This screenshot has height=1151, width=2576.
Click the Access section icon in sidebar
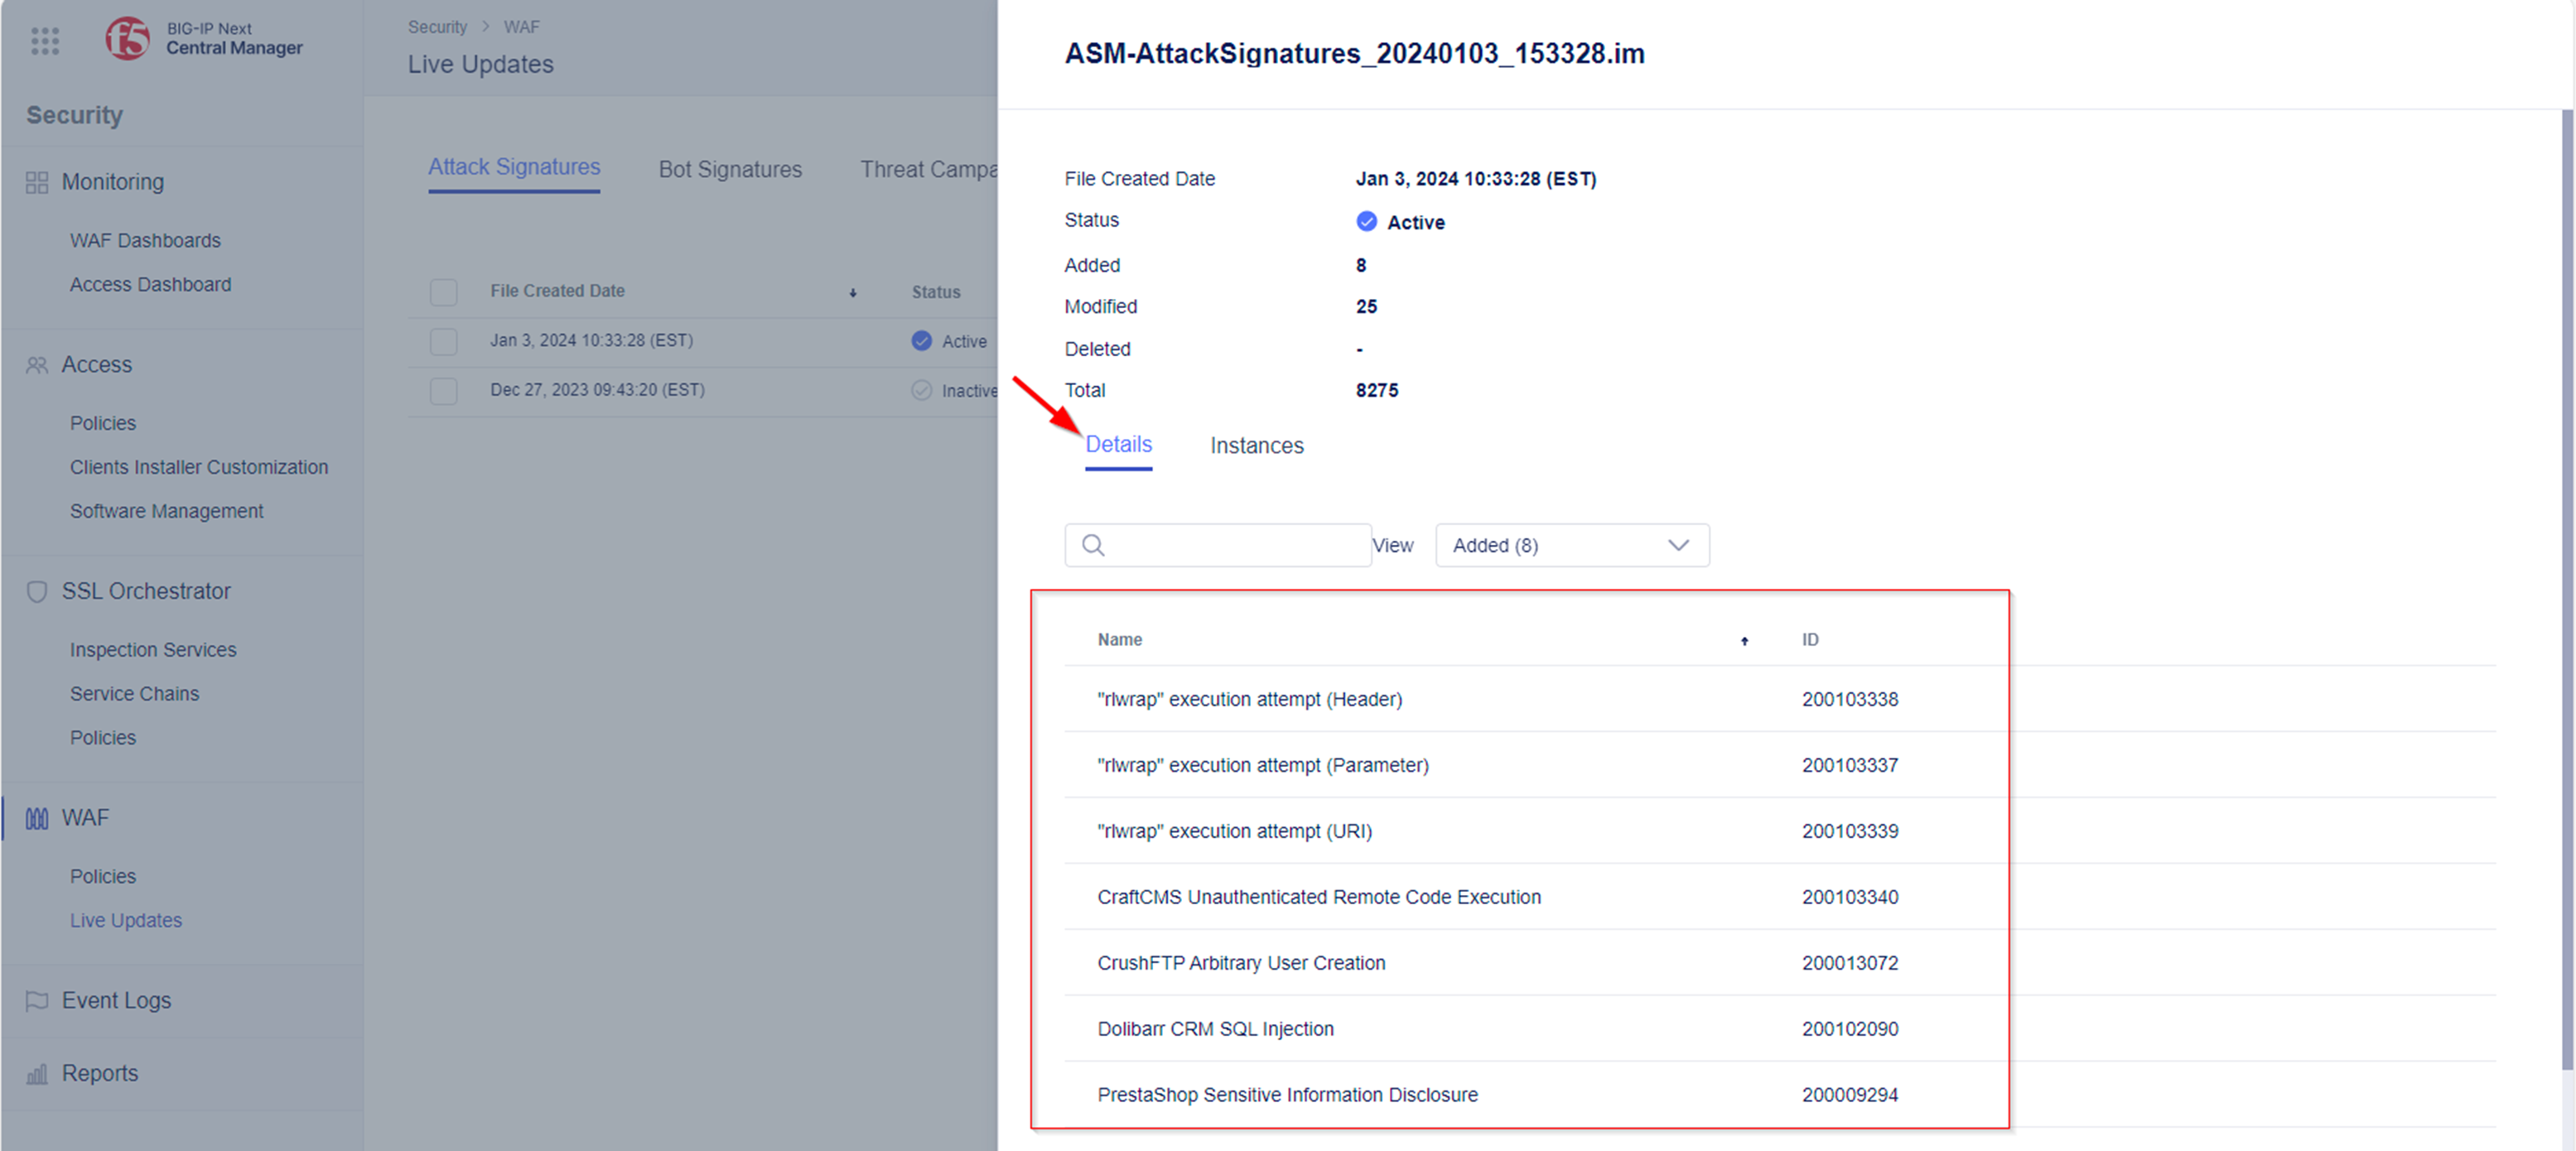coord(36,364)
